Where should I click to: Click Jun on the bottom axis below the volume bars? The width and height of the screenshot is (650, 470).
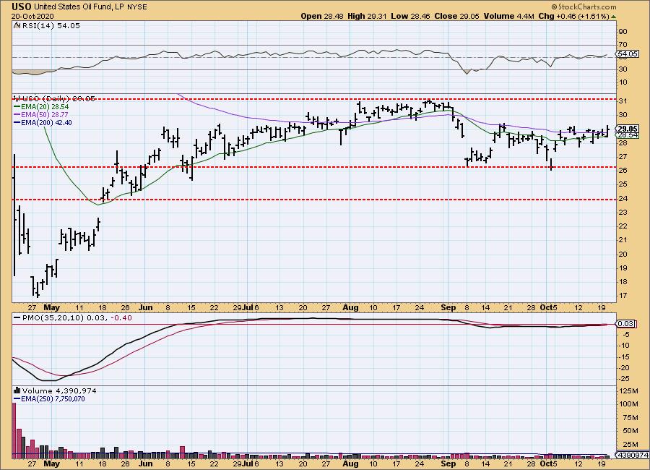145,463
